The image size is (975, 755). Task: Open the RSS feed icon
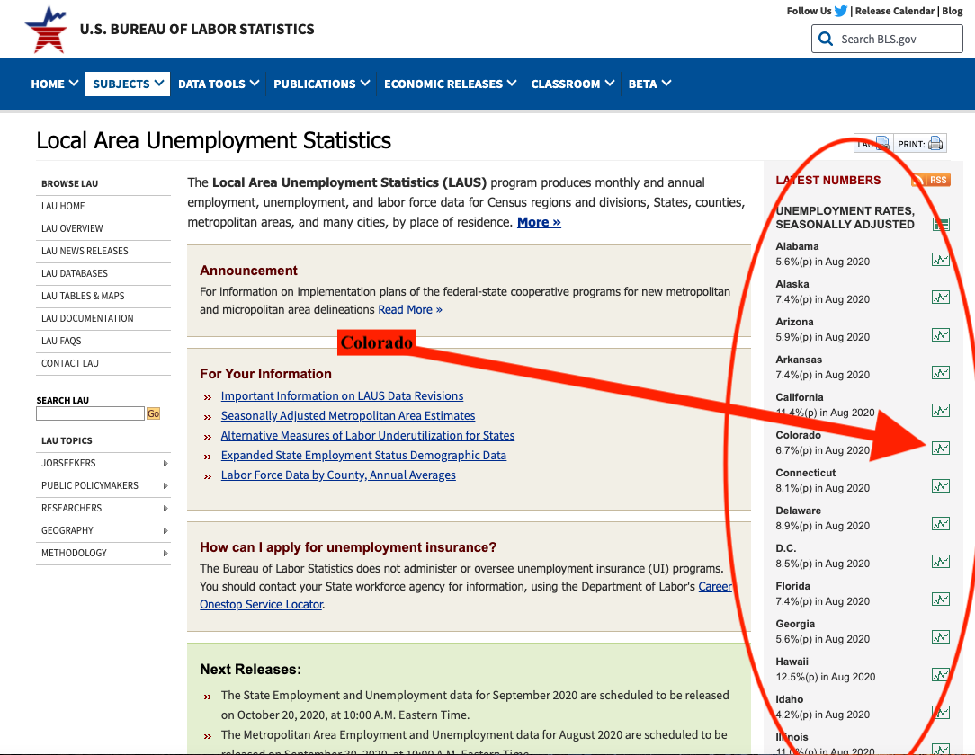[930, 180]
